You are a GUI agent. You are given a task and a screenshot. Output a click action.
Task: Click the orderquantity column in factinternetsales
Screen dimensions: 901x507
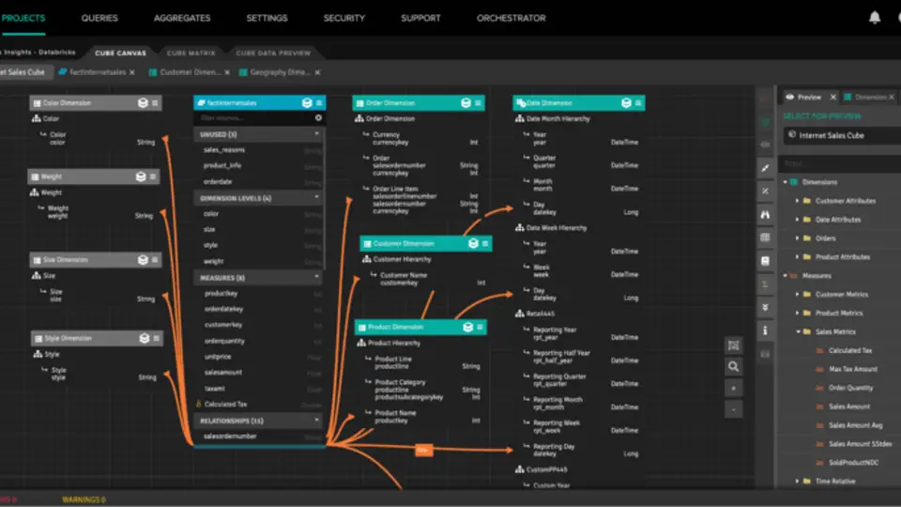point(259,341)
